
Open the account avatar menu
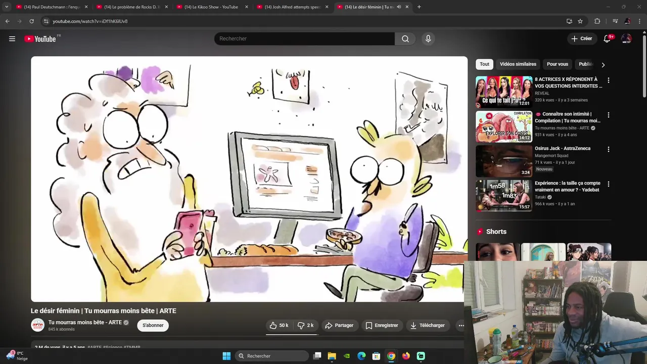[626, 39]
